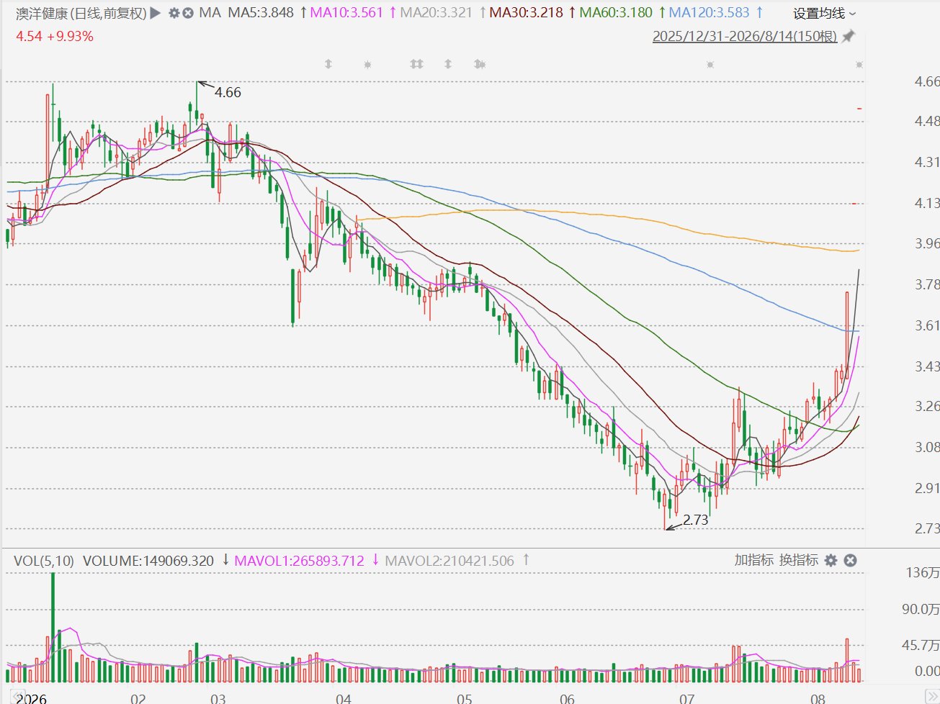Select the MA60:3.180 legend value
940x704 pixels.
(616, 13)
